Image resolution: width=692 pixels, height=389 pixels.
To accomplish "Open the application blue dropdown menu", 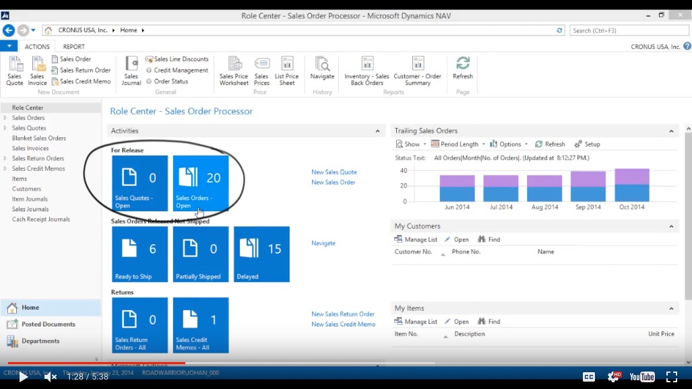I will [9, 46].
